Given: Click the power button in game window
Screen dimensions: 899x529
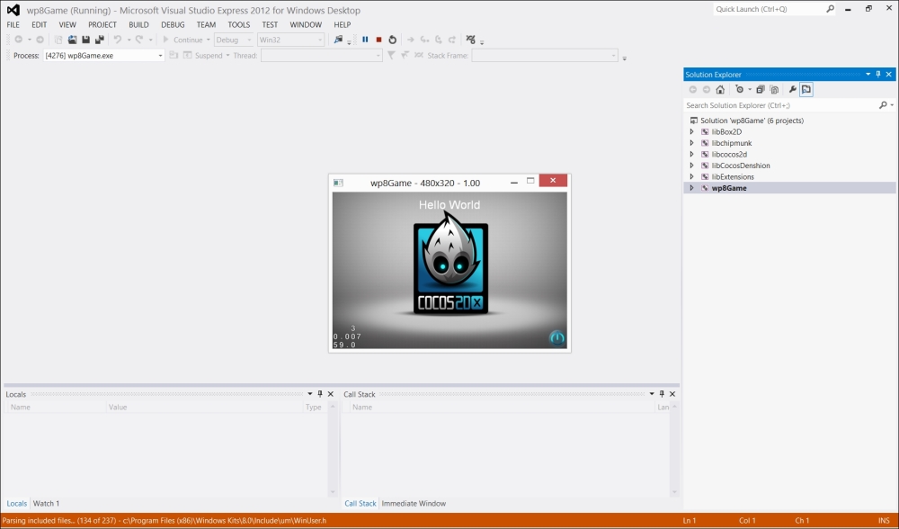Looking at the screenshot, I should pyautogui.click(x=556, y=338).
